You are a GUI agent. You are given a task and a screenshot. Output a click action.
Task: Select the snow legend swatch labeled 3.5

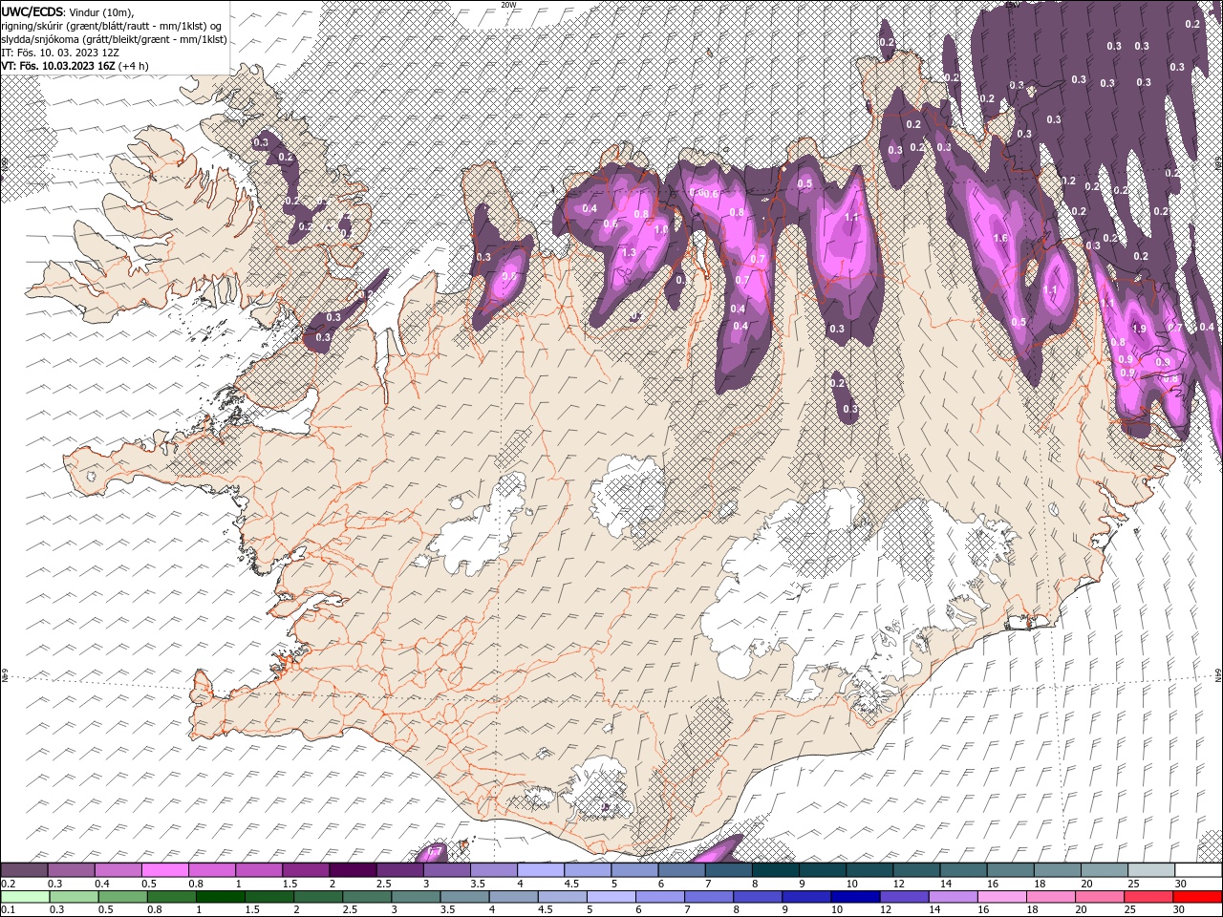(x=494, y=870)
